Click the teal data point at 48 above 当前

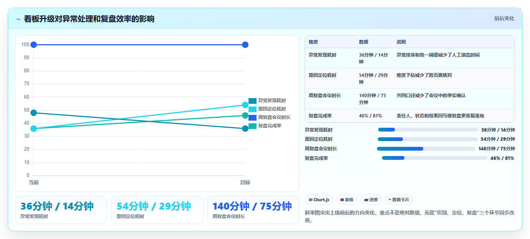pyautogui.click(x=34, y=113)
